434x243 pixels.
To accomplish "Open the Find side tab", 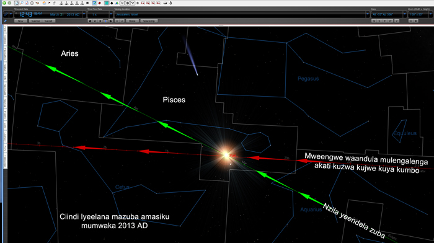I will tap(5, 29).
